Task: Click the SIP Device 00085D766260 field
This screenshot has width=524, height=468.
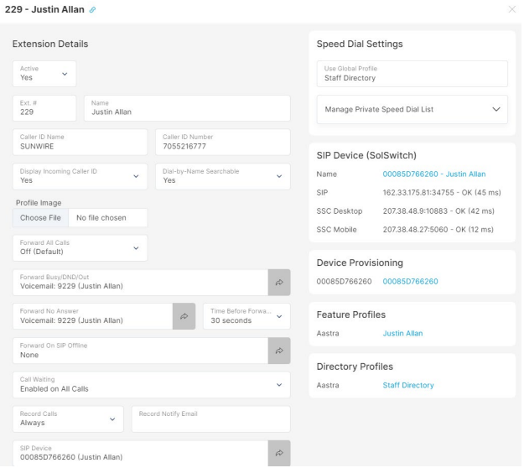Action: [x=140, y=454]
